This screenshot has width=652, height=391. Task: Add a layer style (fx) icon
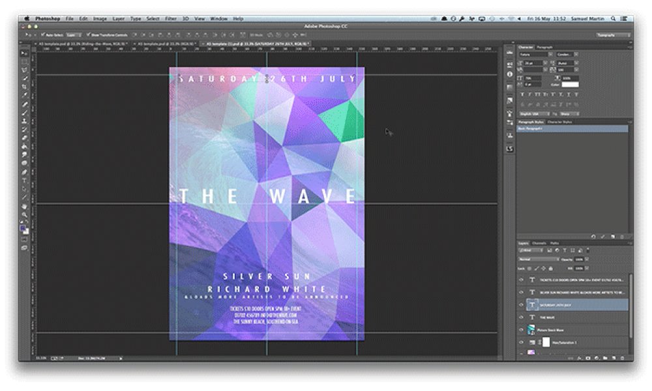pyautogui.click(x=579, y=358)
